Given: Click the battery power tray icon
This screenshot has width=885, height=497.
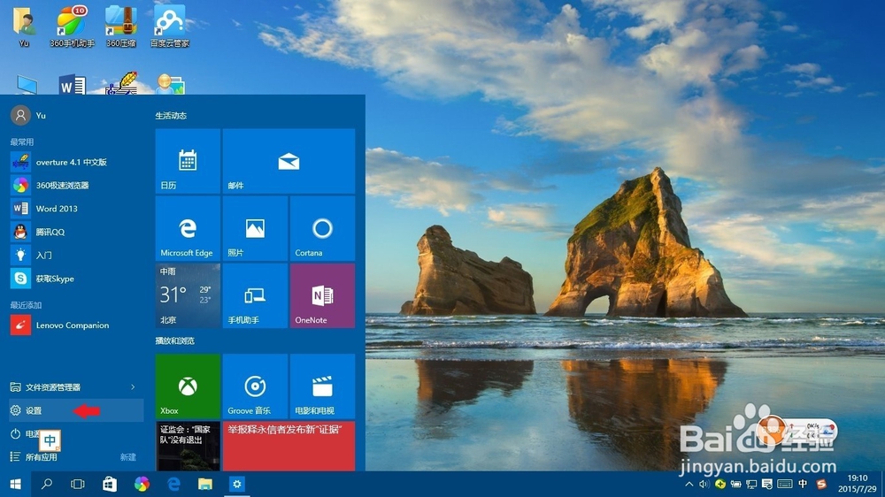Looking at the screenshot, I should click(x=736, y=484).
